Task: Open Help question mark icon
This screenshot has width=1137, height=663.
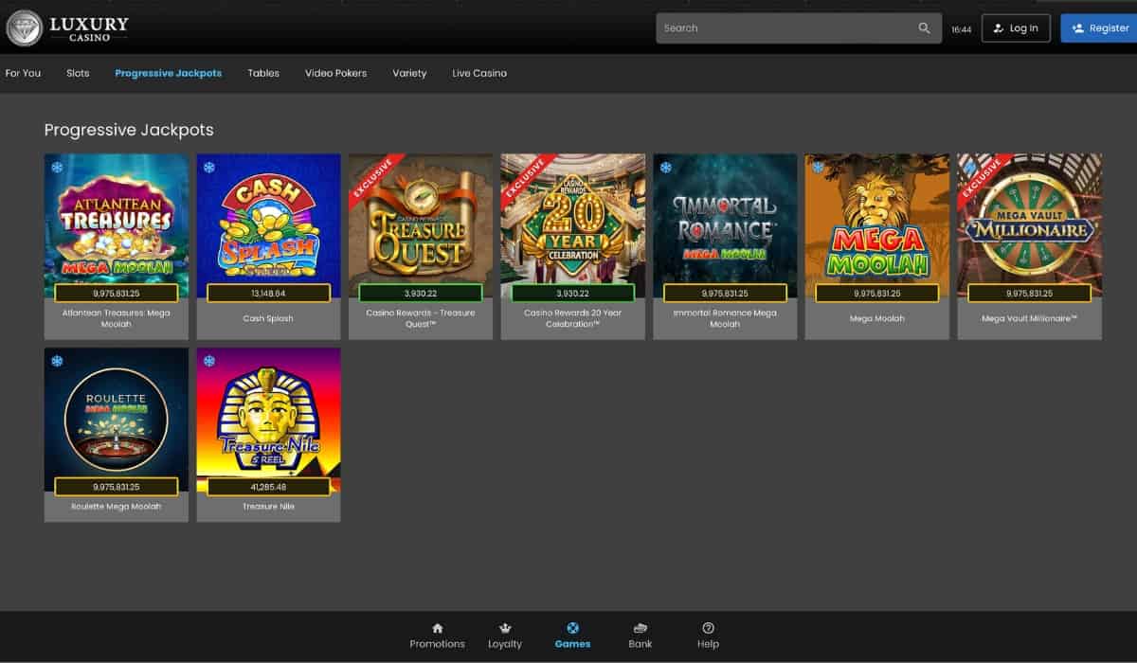Action: tap(708, 628)
